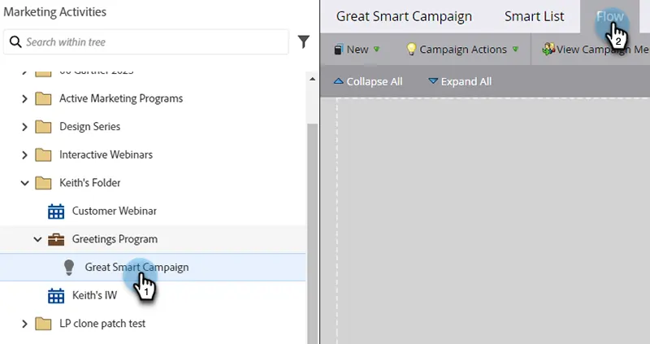Expand the Interactive Webinars folder
Viewport: 650px width, 344px height.
point(24,155)
